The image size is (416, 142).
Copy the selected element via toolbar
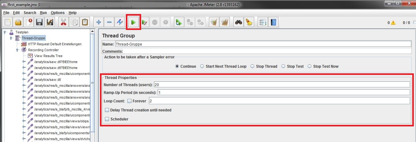click(x=74, y=22)
